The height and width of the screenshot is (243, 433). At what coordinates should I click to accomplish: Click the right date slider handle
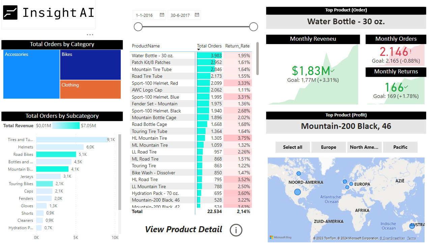click(254, 27)
